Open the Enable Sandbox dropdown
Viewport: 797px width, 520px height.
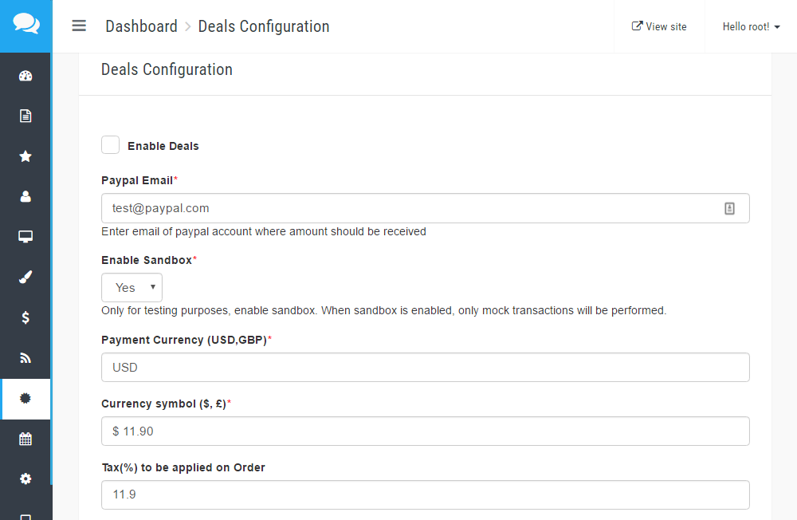coord(132,288)
